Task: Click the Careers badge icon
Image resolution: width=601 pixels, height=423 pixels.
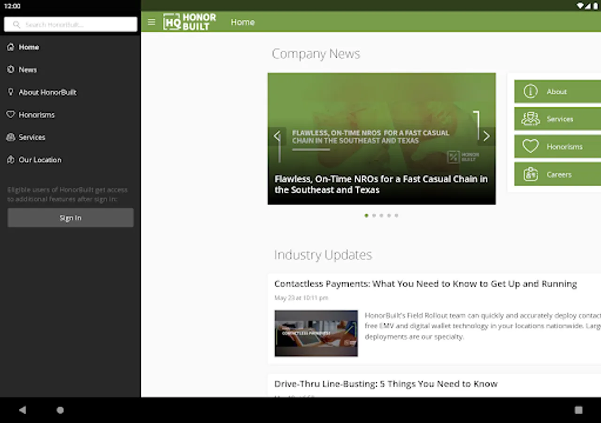Action: pyautogui.click(x=531, y=174)
